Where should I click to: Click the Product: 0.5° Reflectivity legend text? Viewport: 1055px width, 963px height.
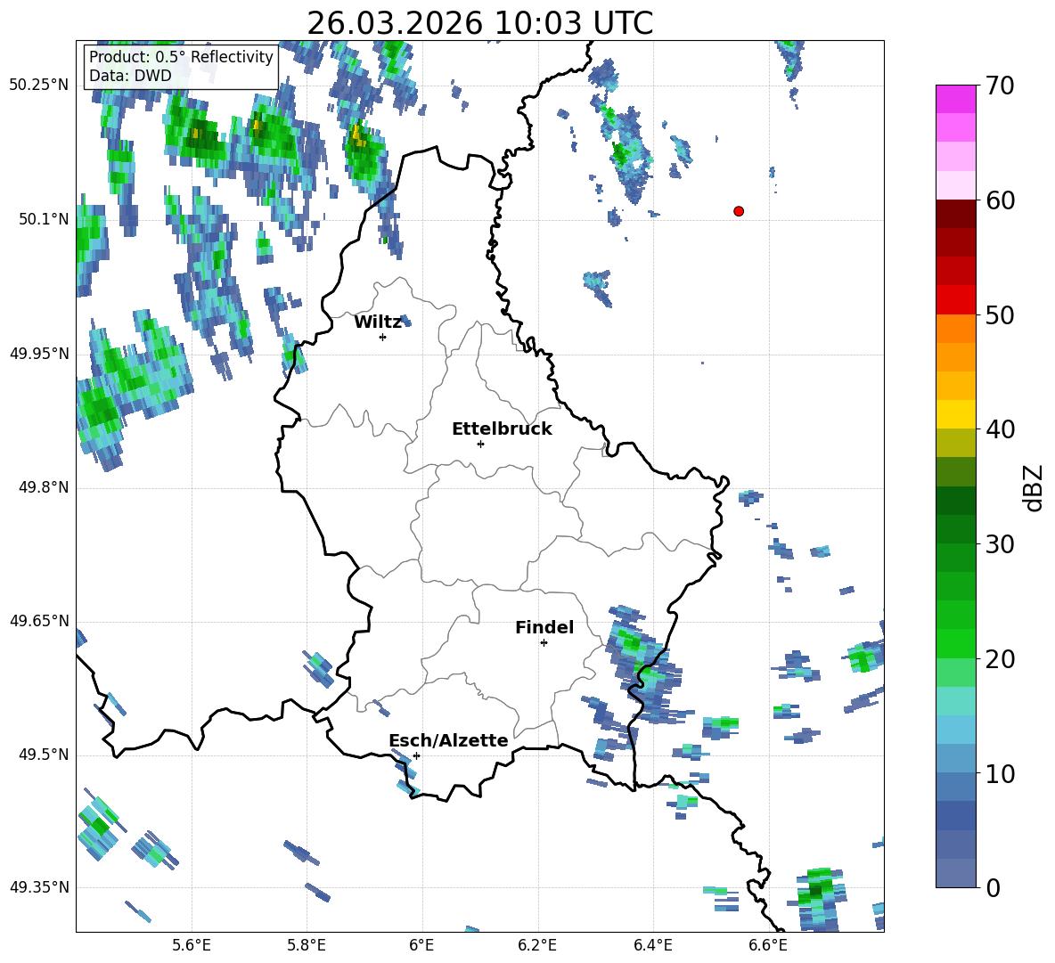[x=181, y=57]
